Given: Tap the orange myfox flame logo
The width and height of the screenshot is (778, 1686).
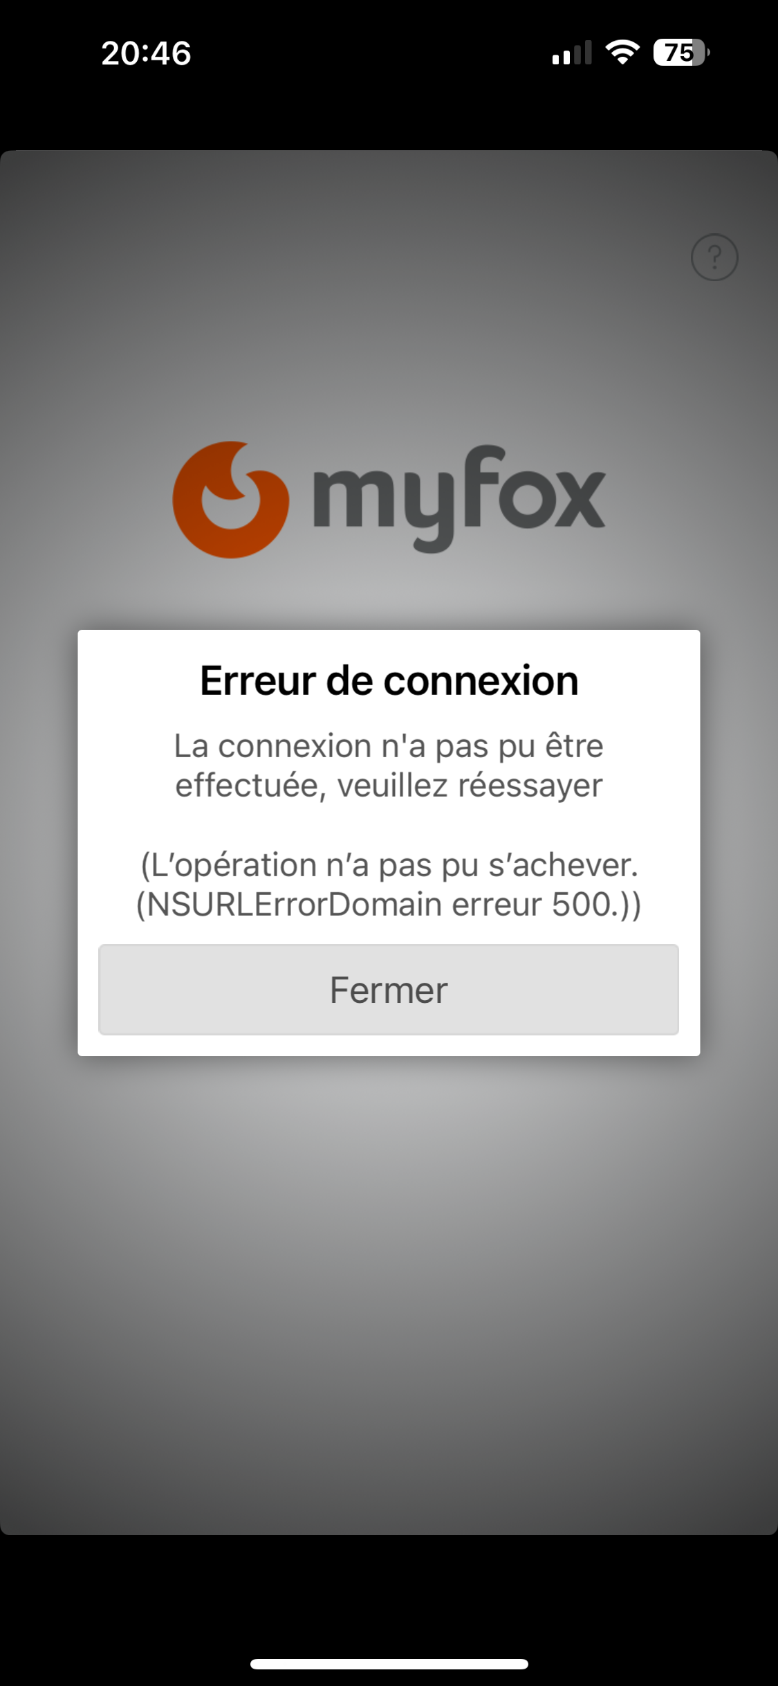Looking at the screenshot, I should [x=230, y=499].
